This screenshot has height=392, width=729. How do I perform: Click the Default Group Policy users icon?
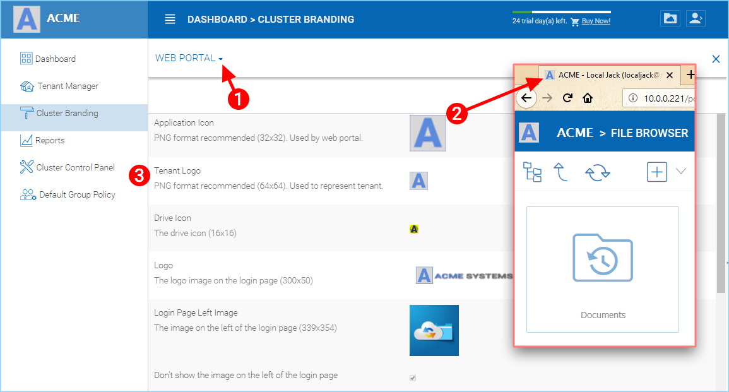click(x=28, y=194)
